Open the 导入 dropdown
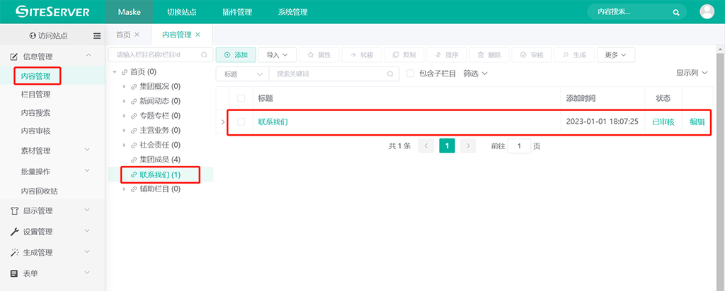 click(x=278, y=54)
